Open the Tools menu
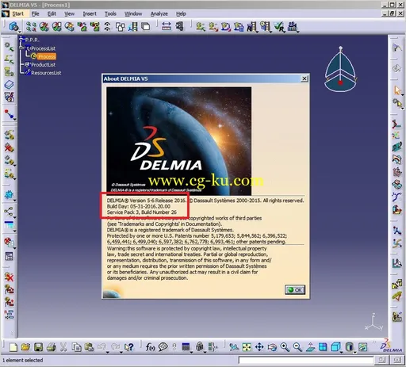The height and width of the screenshot is (367, 406). tap(110, 13)
